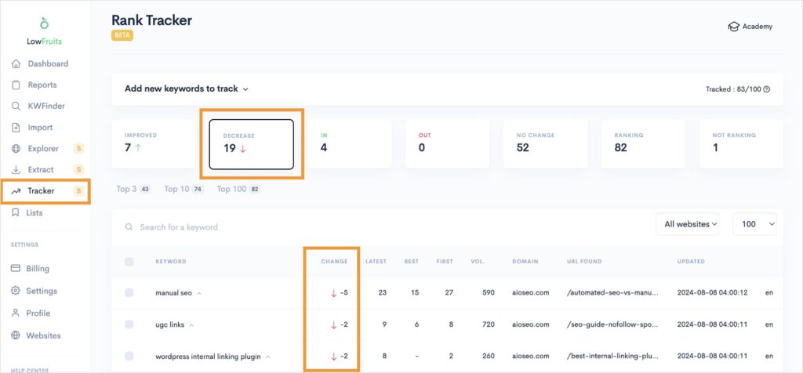The image size is (803, 373).
Task: Click volume value 720 in ugc links row
Action: (x=488, y=324)
